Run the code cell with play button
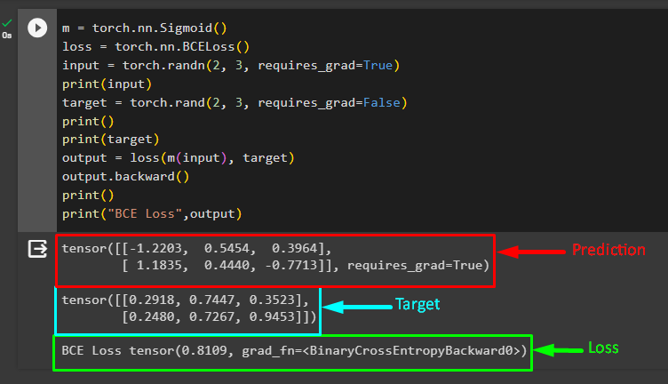 (37, 28)
